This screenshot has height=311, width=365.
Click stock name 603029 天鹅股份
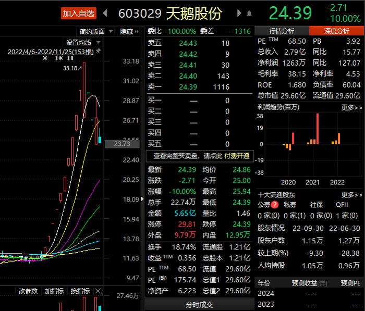(170, 13)
